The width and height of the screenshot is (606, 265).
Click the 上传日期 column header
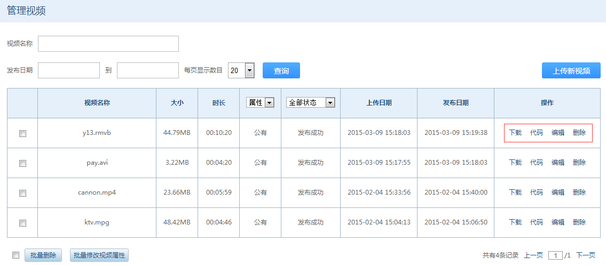379,103
